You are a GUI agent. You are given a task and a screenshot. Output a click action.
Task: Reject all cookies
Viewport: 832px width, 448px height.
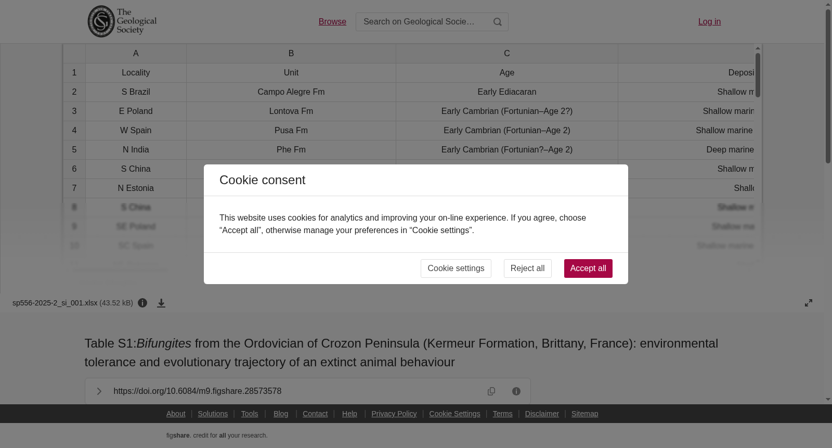[527, 268]
